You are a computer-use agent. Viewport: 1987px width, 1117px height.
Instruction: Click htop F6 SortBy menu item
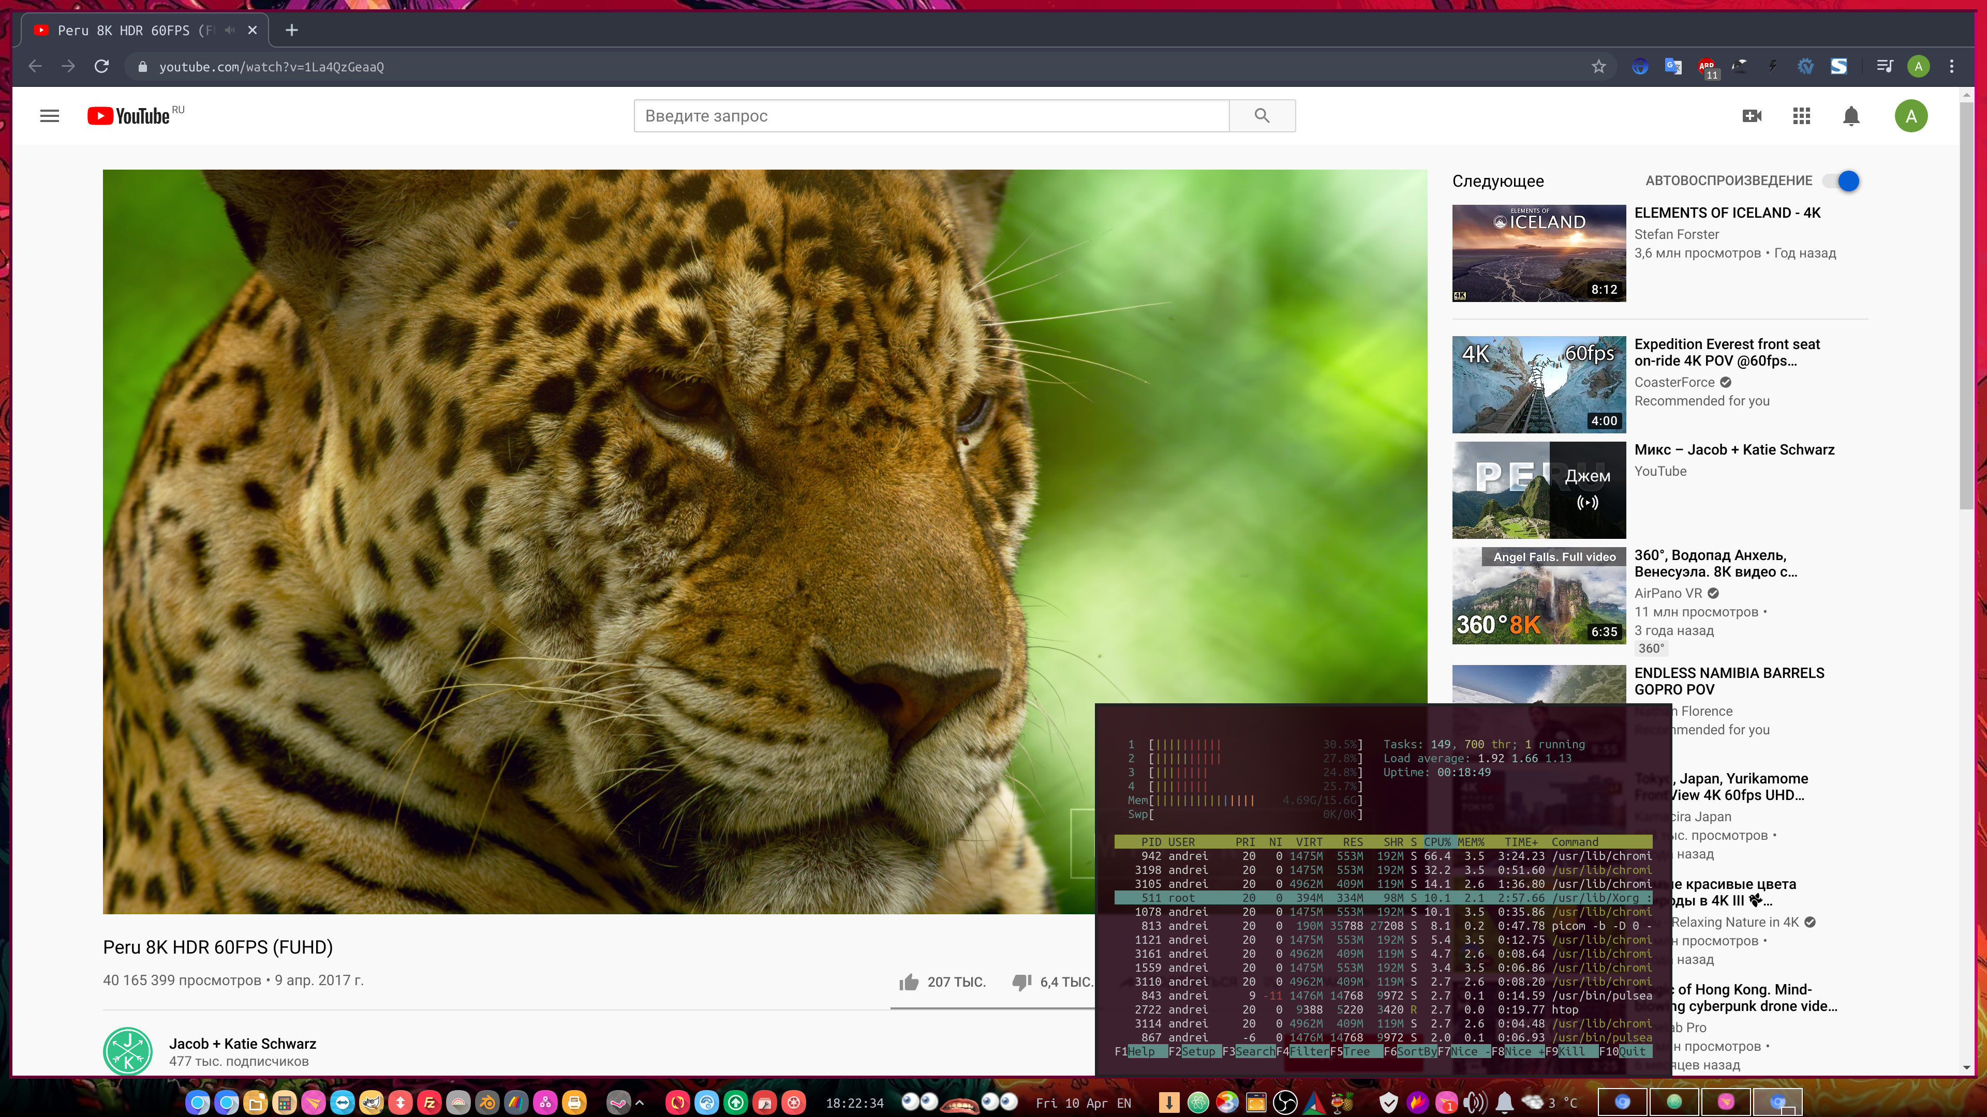(1410, 1051)
